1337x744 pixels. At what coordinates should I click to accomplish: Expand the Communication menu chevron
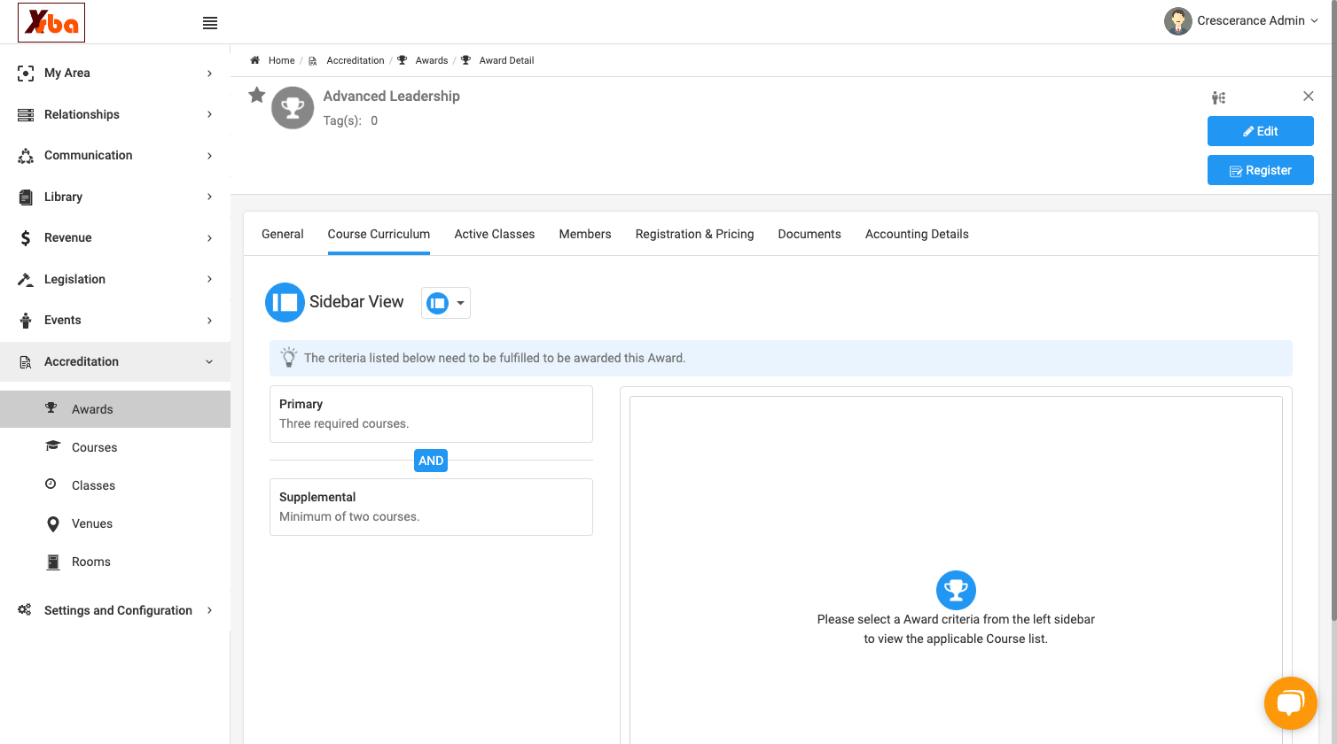click(x=209, y=156)
